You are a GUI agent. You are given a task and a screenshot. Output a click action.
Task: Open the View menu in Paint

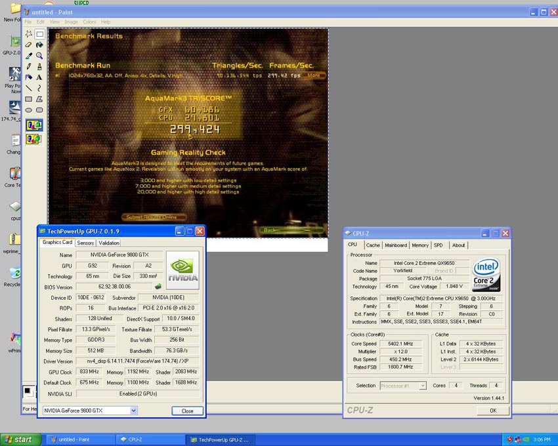pyautogui.click(x=54, y=22)
